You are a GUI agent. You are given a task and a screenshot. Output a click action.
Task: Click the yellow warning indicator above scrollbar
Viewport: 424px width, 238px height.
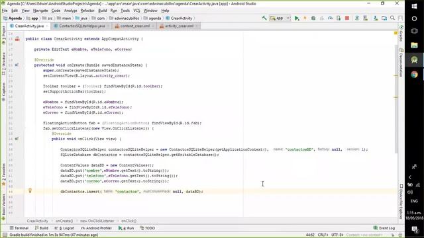396,33
